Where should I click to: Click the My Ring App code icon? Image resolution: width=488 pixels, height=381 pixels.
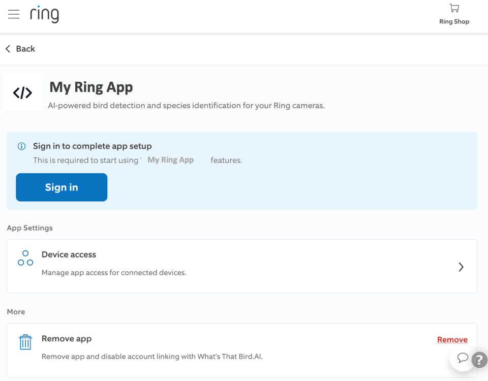pos(22,92)
